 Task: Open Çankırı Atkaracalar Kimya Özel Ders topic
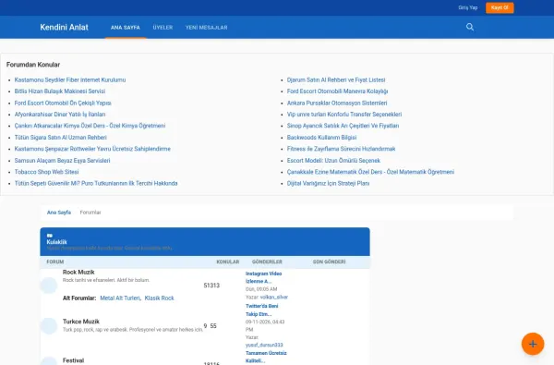point(90,126)
